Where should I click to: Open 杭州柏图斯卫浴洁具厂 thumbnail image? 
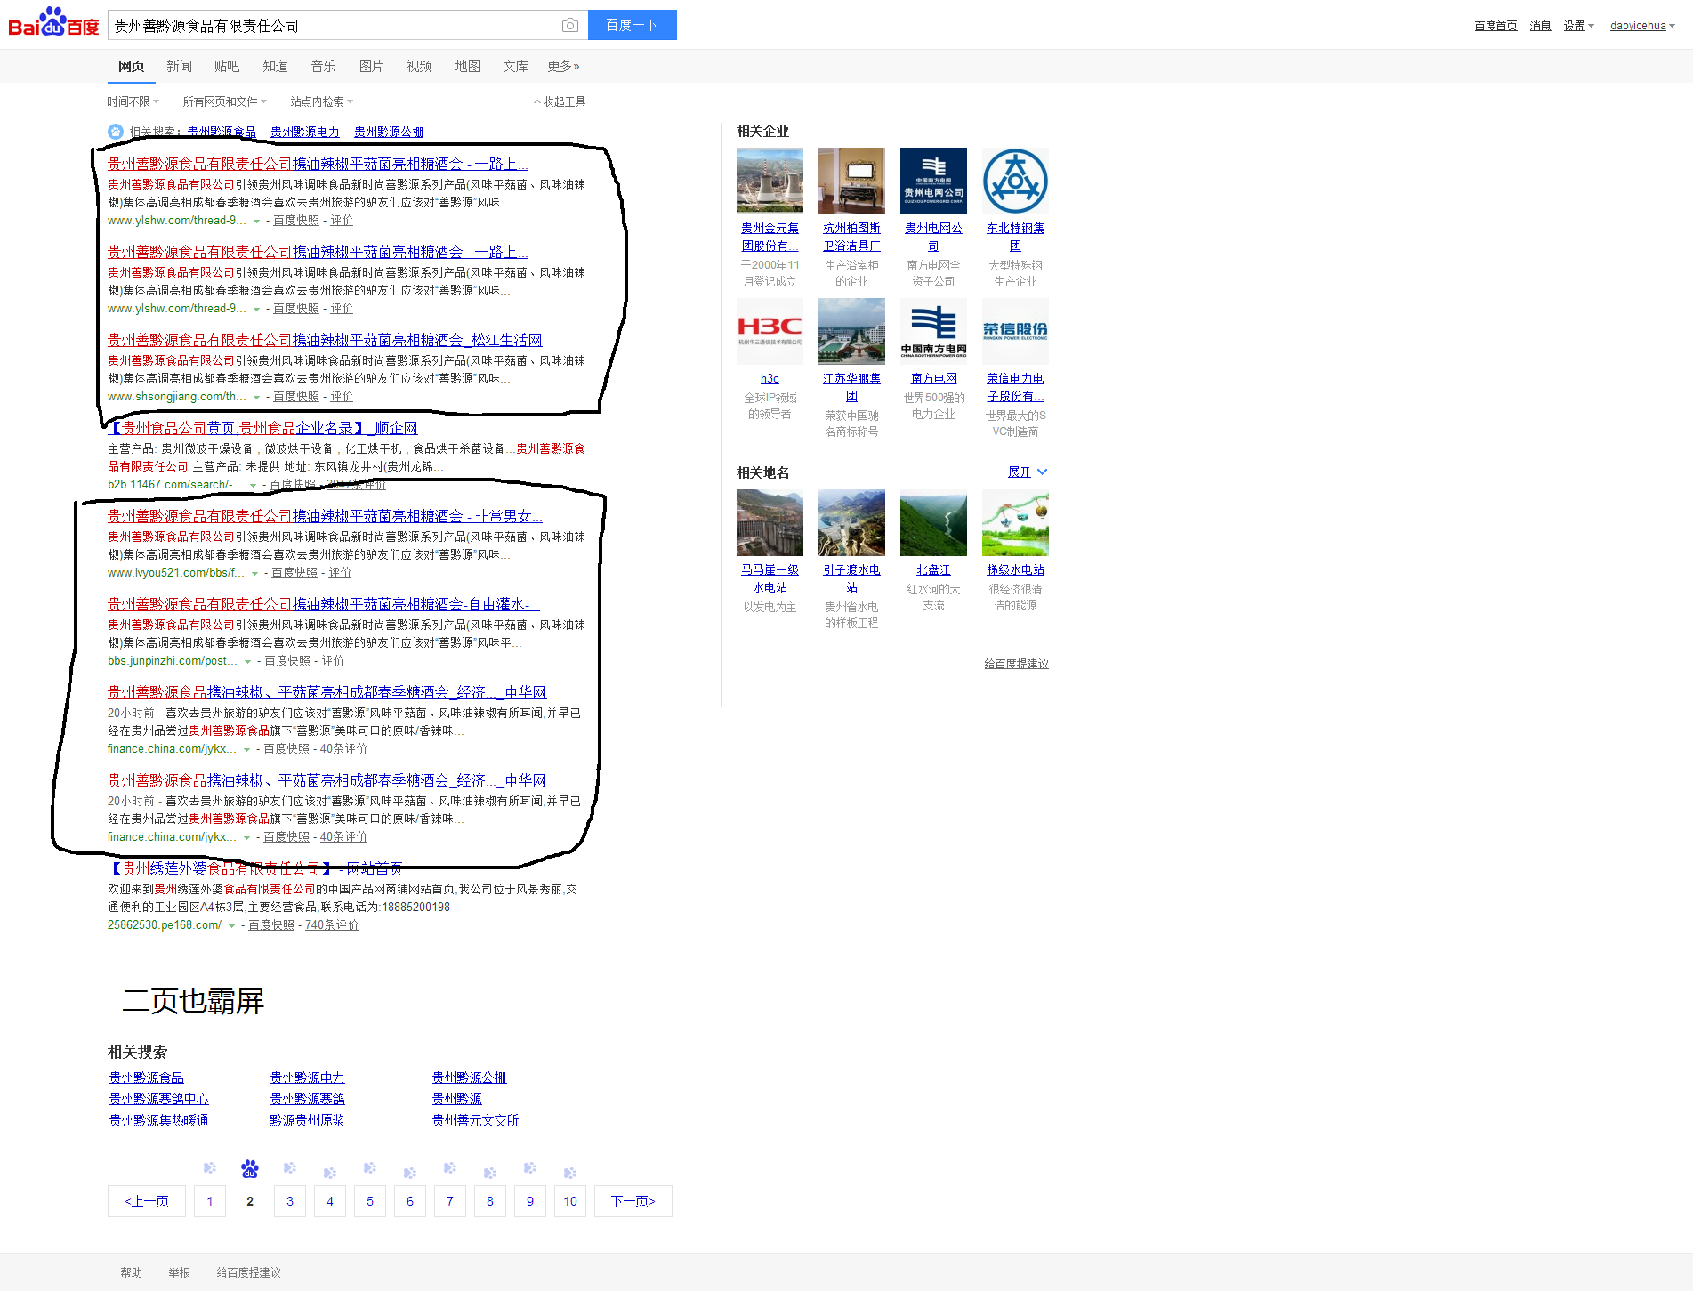click(x=851, y=181)
